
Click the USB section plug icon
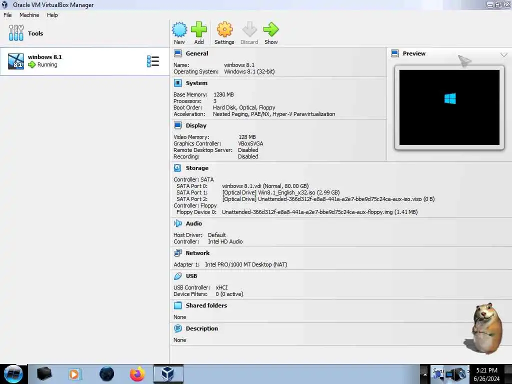point(177,276)
